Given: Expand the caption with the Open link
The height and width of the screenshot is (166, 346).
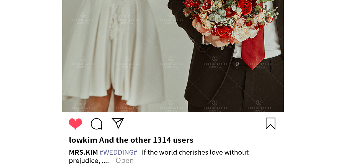Looking at the screenshot, I should click(125, 160).
